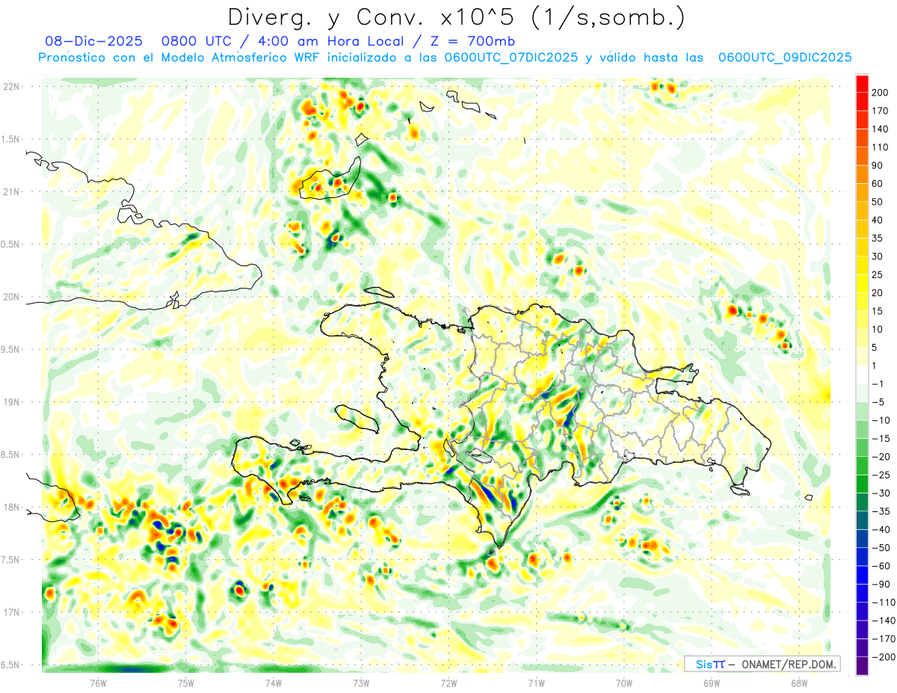Pick the purple swatch below colorbar value -200

click(x=862, y=665)
